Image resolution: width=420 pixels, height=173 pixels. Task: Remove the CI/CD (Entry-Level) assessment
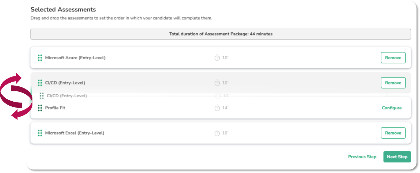tap(393, 83)
